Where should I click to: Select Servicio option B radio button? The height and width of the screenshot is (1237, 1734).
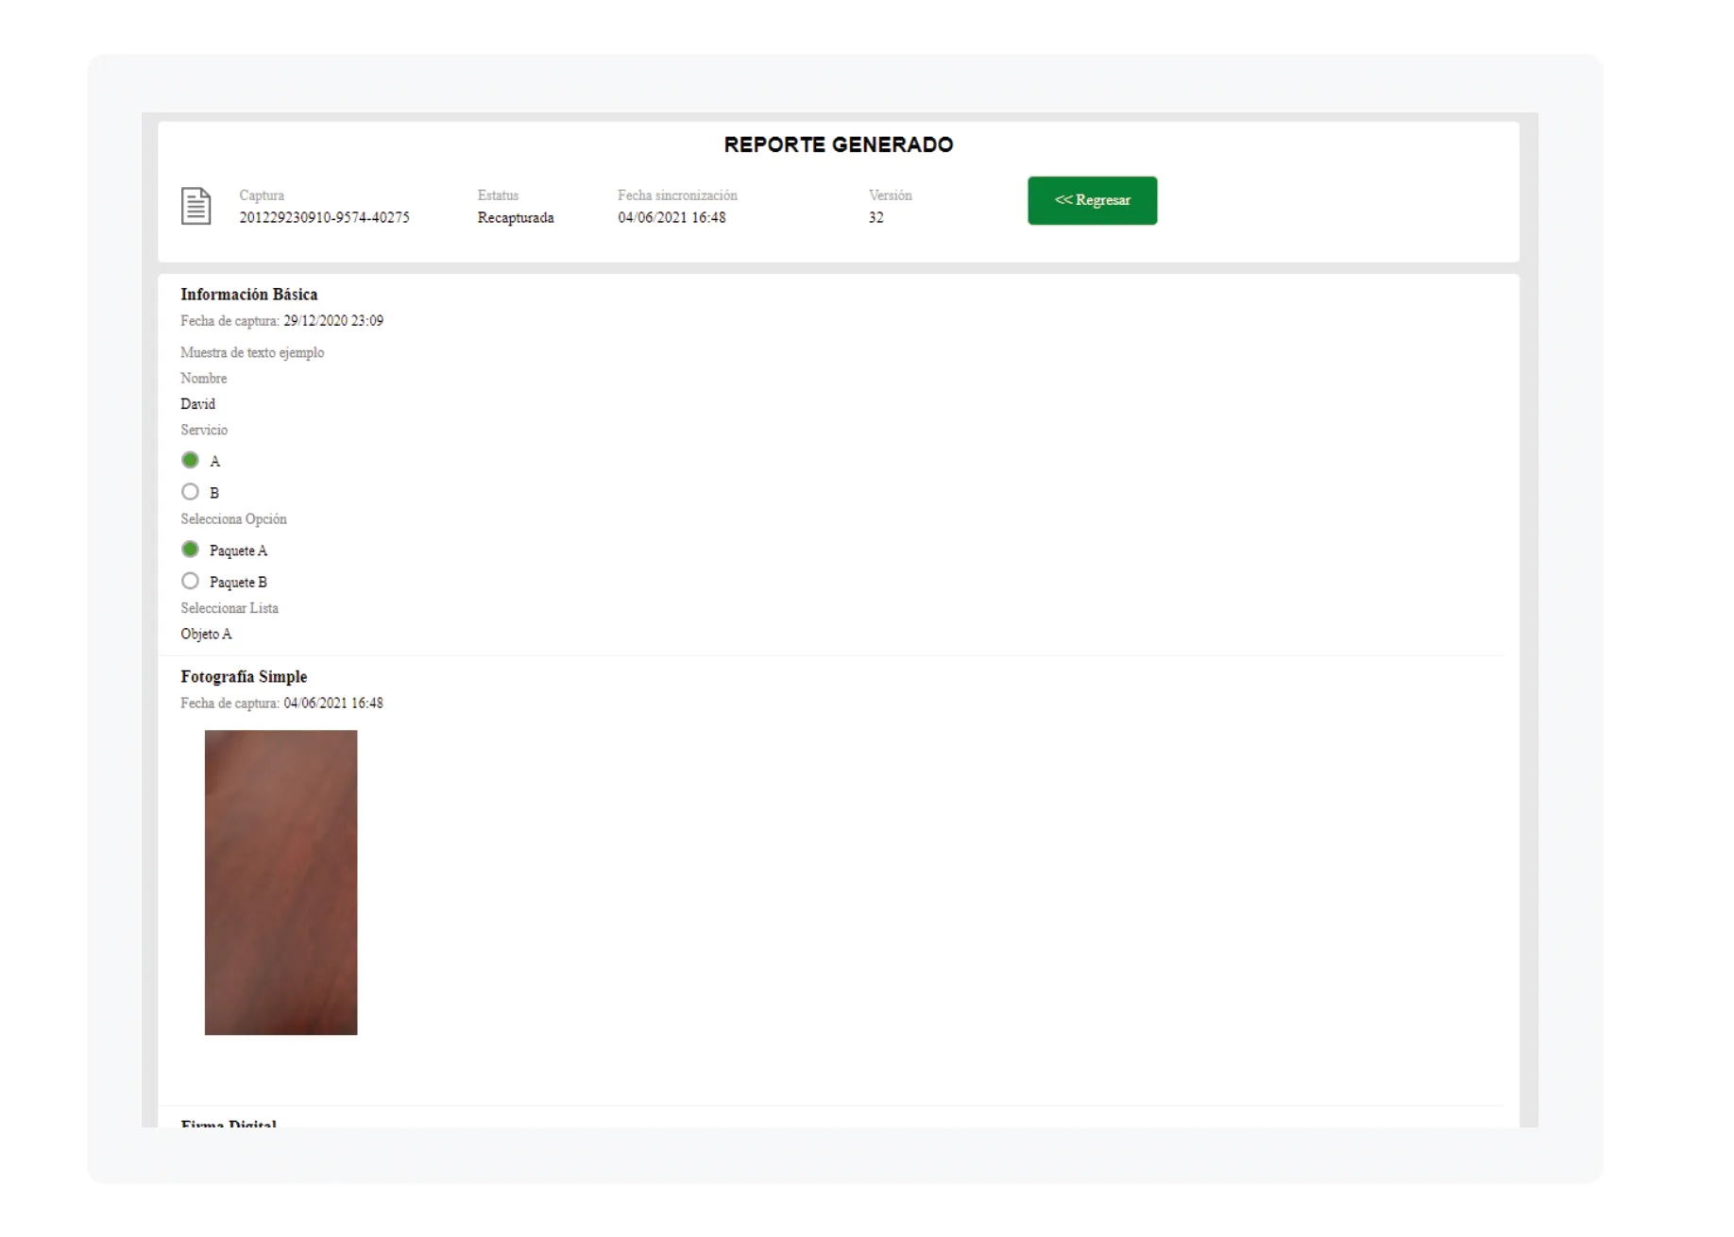(x=190, y=492)
